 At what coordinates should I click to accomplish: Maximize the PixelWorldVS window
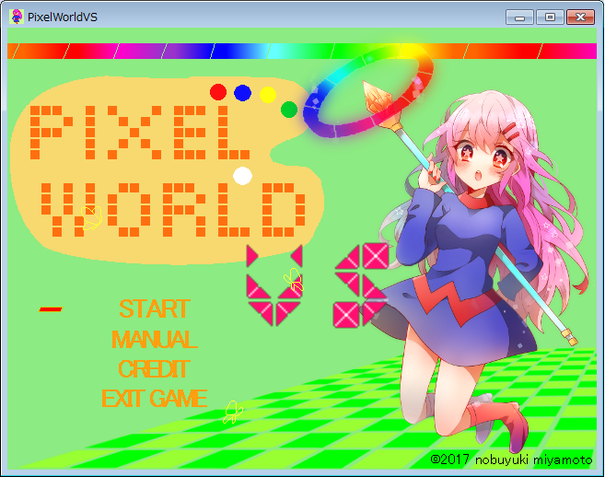[x=551, y=17]
